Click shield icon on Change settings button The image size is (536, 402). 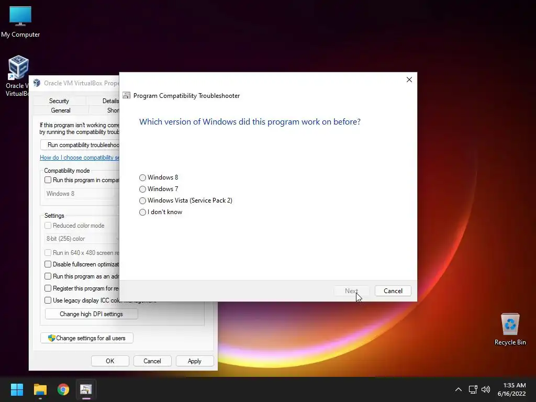click(52, 338)
